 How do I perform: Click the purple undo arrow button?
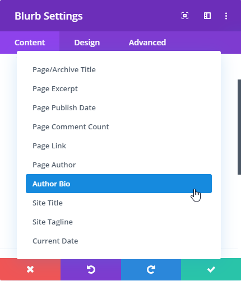pyautogui.click(x=91, y=269)
